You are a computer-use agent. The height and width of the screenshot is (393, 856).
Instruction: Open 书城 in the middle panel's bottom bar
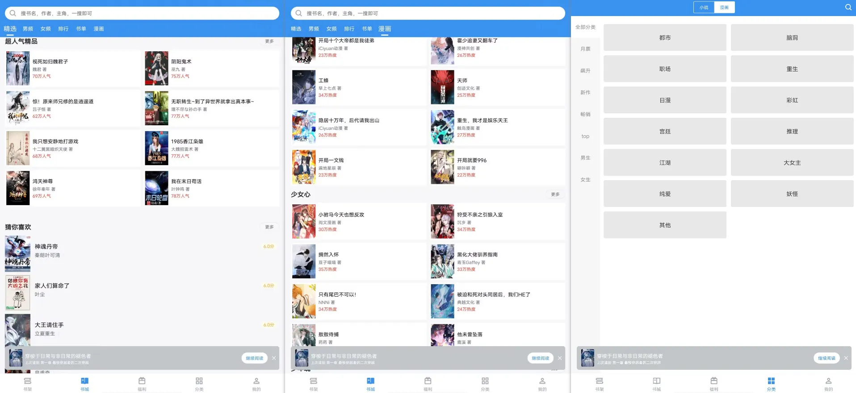pos(371,384)
